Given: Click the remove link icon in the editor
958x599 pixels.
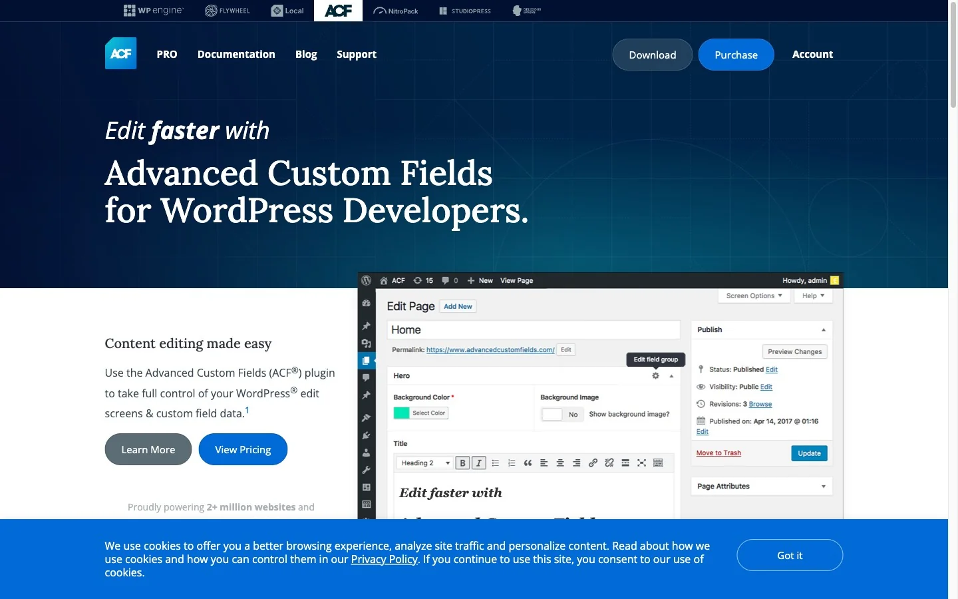Looking at the screenshot, I should (609, 463).
